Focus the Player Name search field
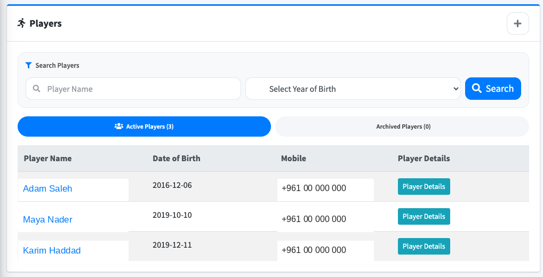 point(133,89)
